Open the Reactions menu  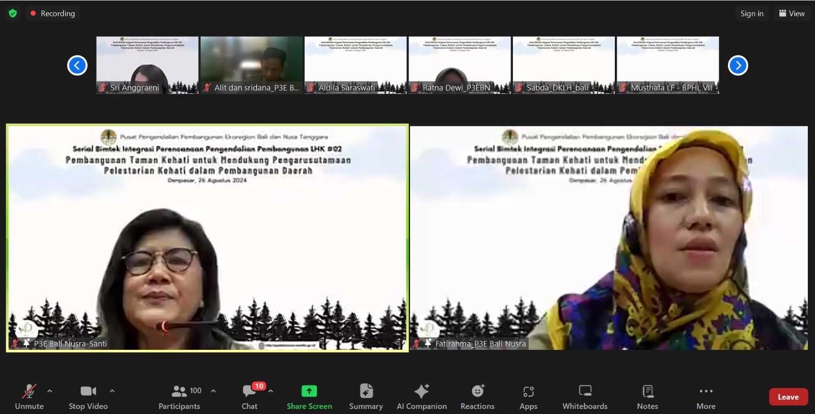click(x=477, y=396)
